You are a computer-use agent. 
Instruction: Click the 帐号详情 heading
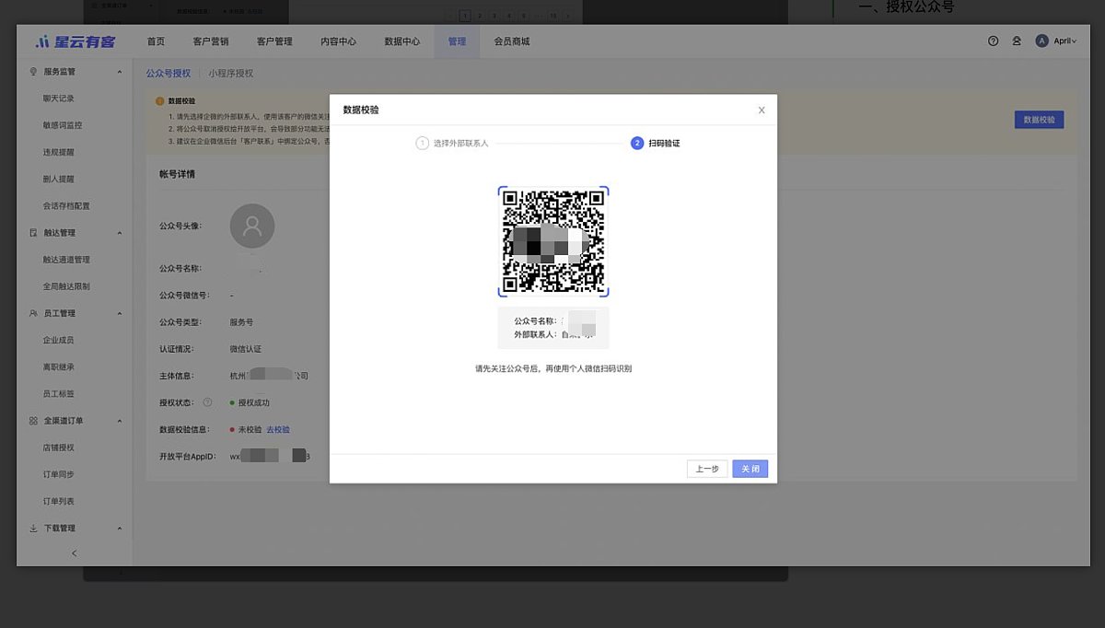[x=177, y=174]
